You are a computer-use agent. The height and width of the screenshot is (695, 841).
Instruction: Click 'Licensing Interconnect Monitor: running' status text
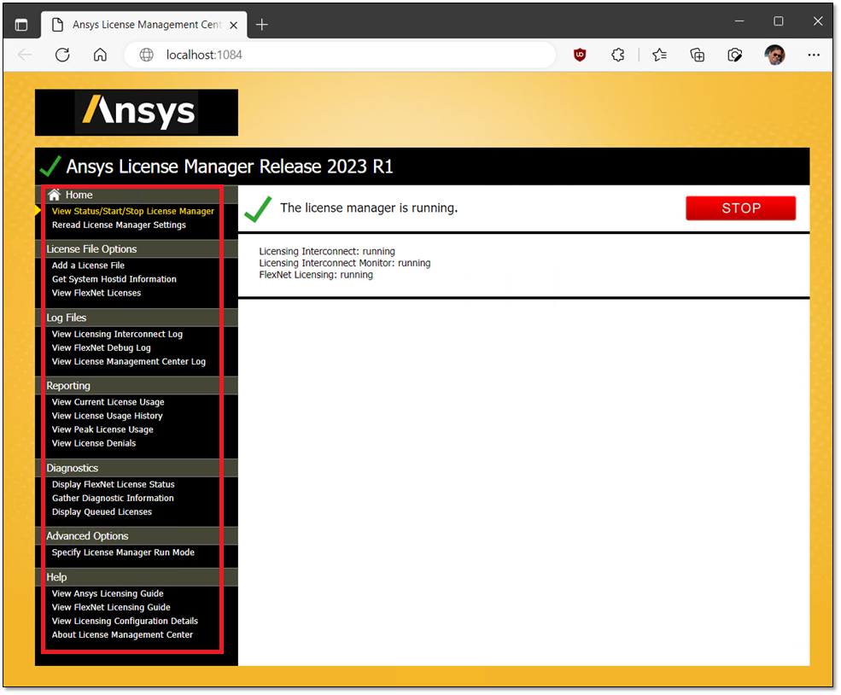pos(345,263)
